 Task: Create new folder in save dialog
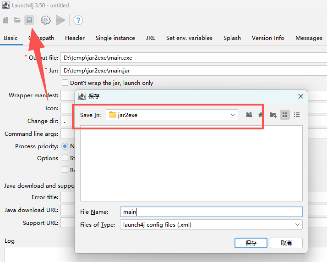(273, 115)
